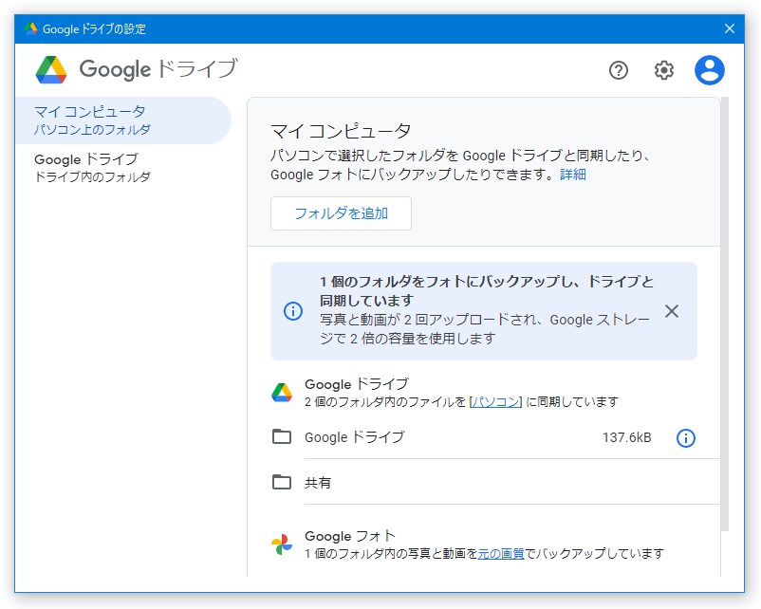Click the Google Drive icon in sync section

point(282,393)
